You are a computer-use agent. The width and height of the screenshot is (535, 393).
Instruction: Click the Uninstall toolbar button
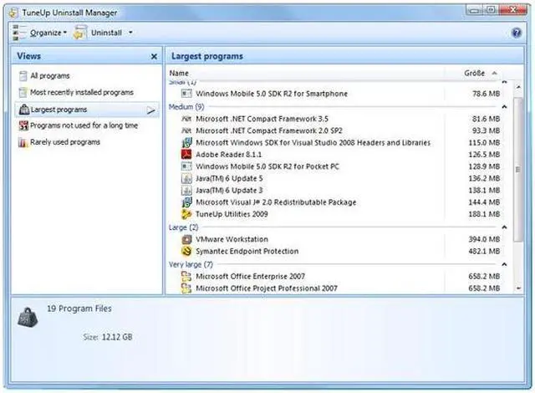tap(106, 33)
